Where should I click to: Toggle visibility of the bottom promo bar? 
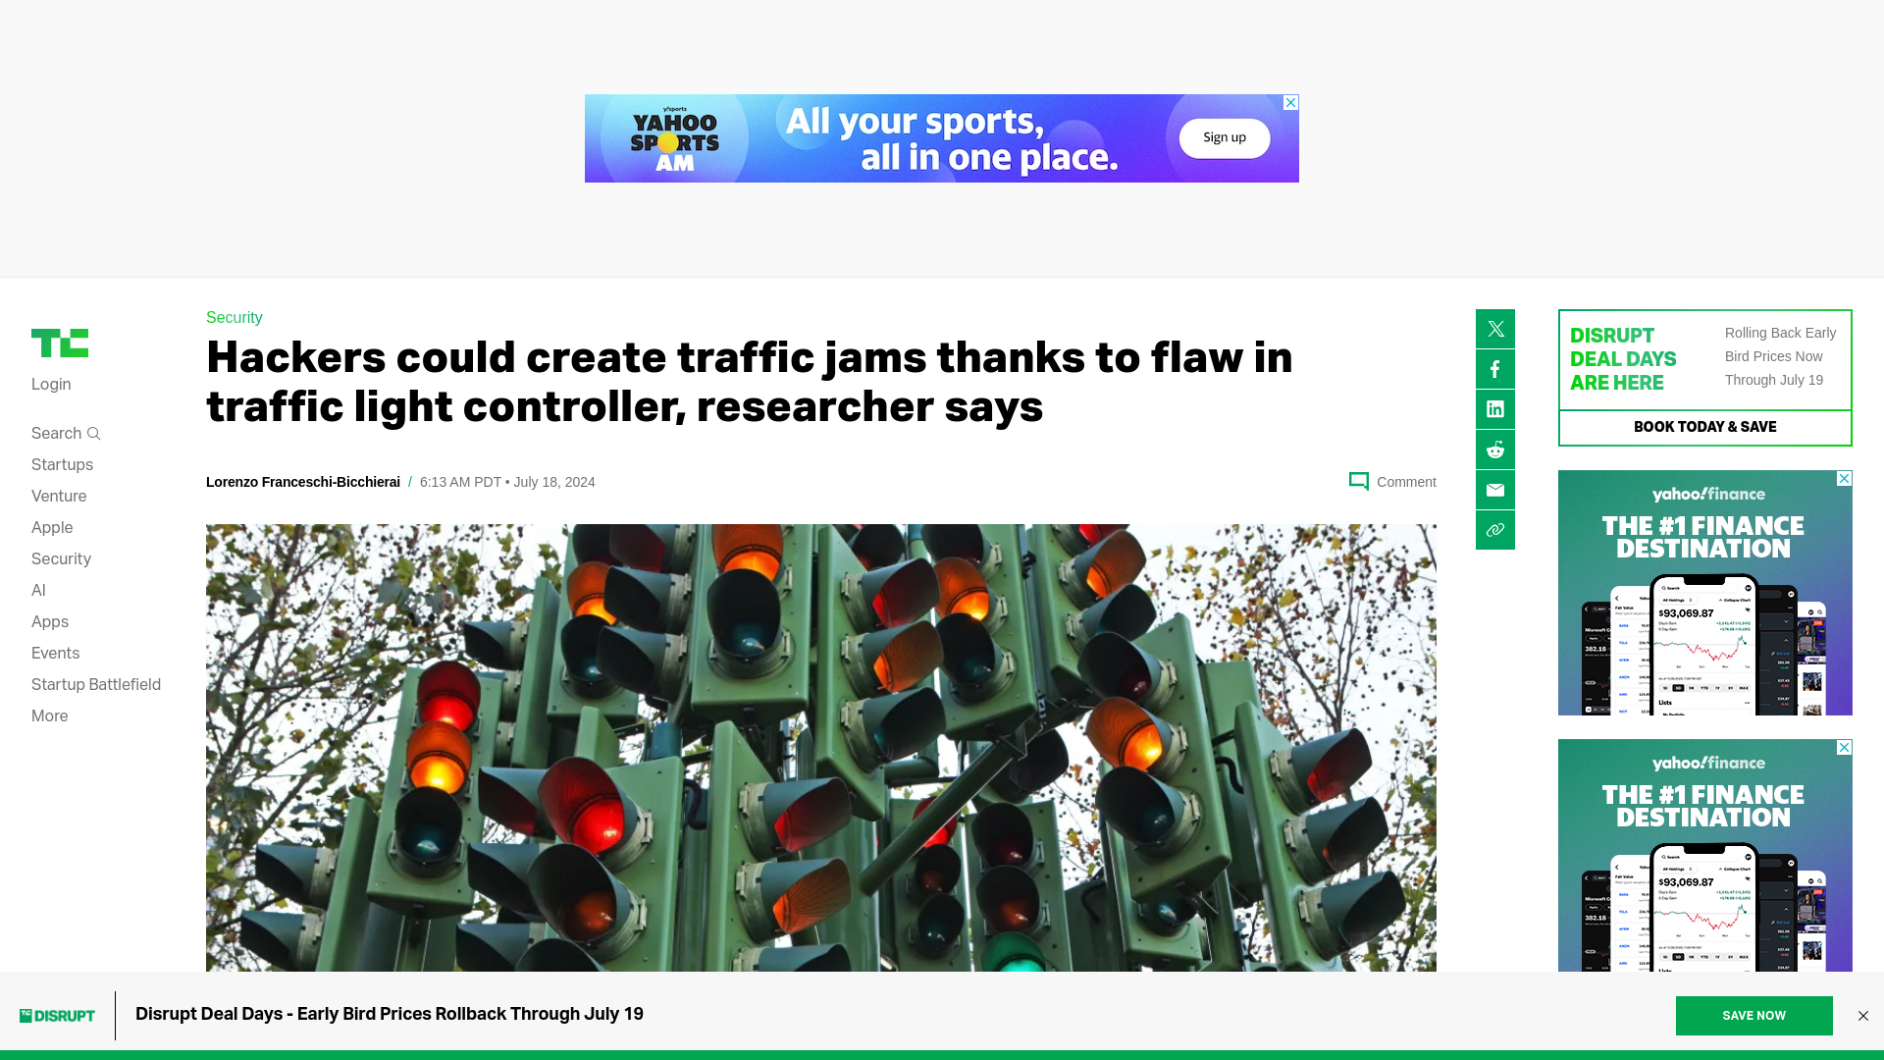[1863, 1016]
